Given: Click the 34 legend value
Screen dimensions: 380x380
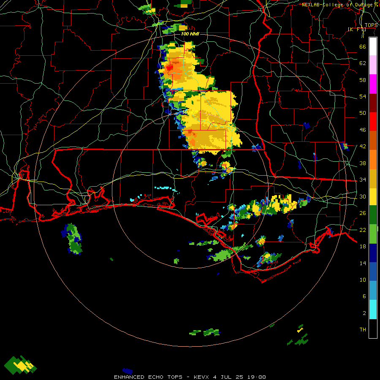Looking at the screenshot, I should click(x=363, y=180).
